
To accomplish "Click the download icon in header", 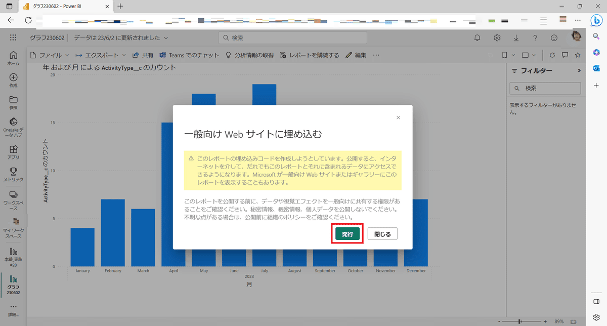I will pos(516,38).
